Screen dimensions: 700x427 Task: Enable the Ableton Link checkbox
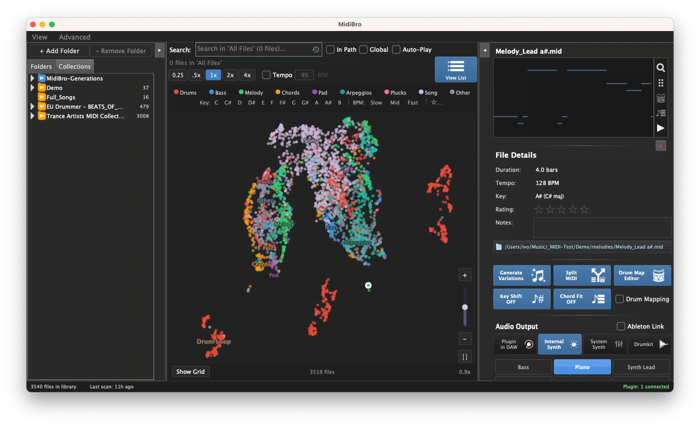click(x=621, y=326)
